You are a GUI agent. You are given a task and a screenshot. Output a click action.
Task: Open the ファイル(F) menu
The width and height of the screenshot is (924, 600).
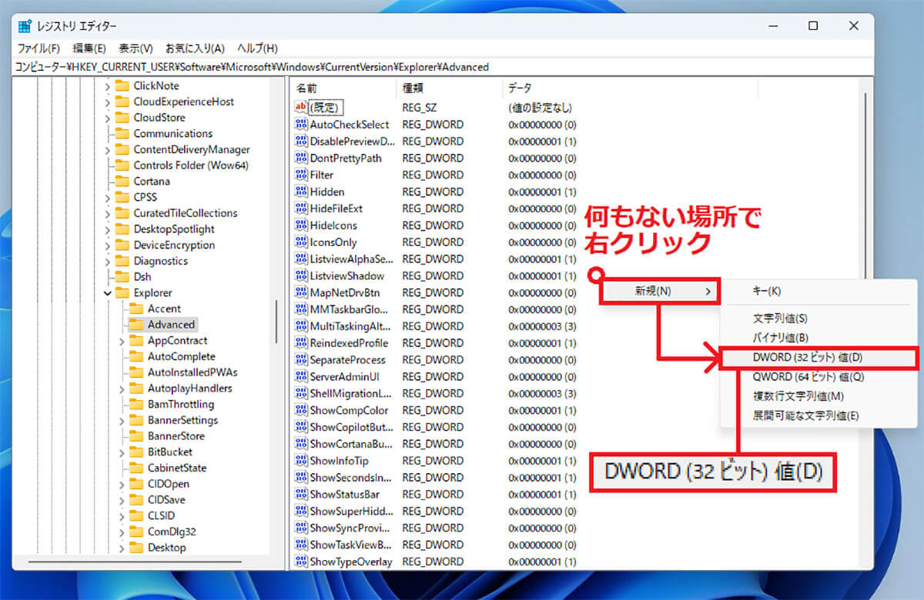(39, 48)
